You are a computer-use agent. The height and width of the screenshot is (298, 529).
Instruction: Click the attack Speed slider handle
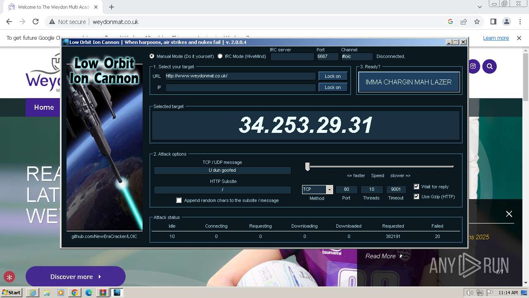[307, 166]
